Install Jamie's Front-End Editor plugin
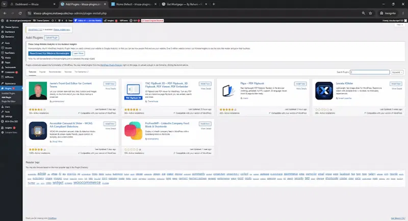 point(110,84)
